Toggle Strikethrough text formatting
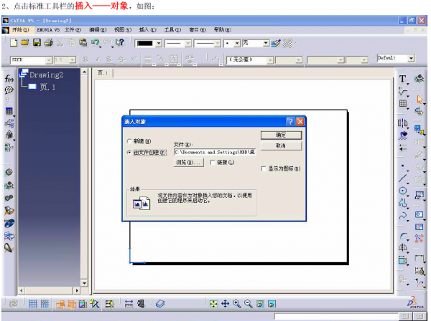 tap(121, 59)
